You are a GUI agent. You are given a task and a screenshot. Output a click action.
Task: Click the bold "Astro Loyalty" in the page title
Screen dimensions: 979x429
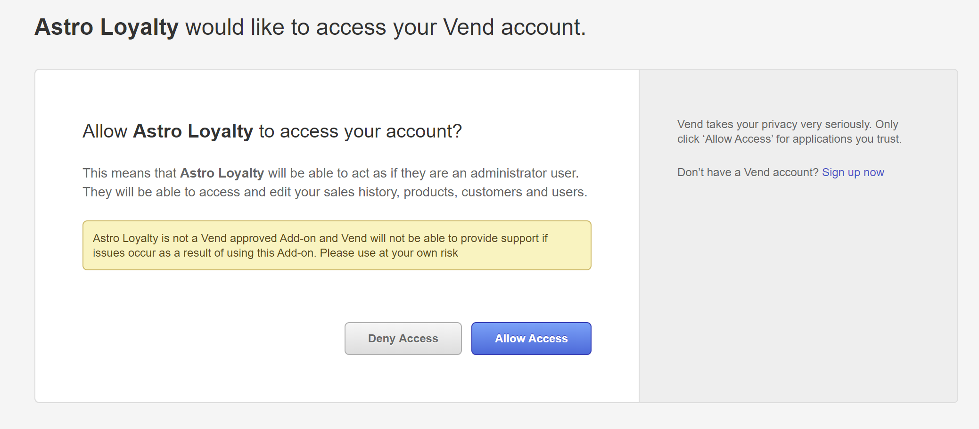[x=107, y=27]
